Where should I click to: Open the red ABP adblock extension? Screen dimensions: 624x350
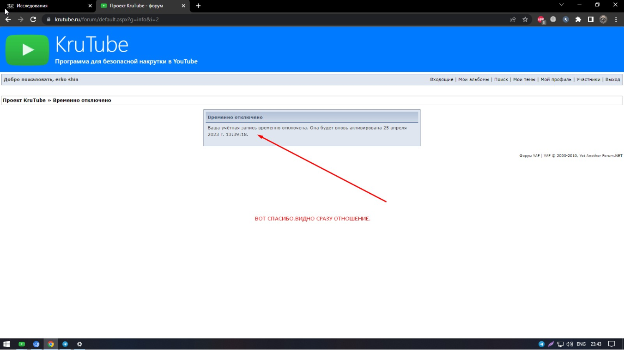(541, 20)
